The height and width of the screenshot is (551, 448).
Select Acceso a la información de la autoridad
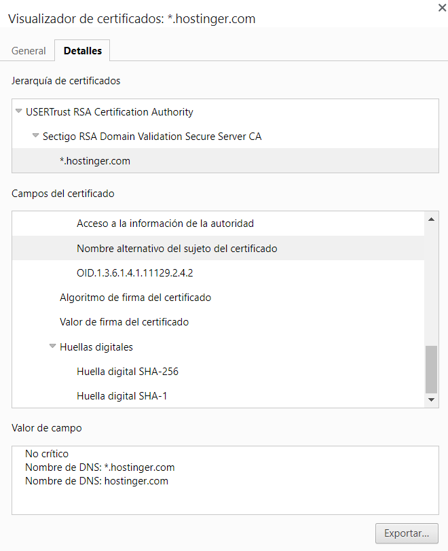point(165,224)
